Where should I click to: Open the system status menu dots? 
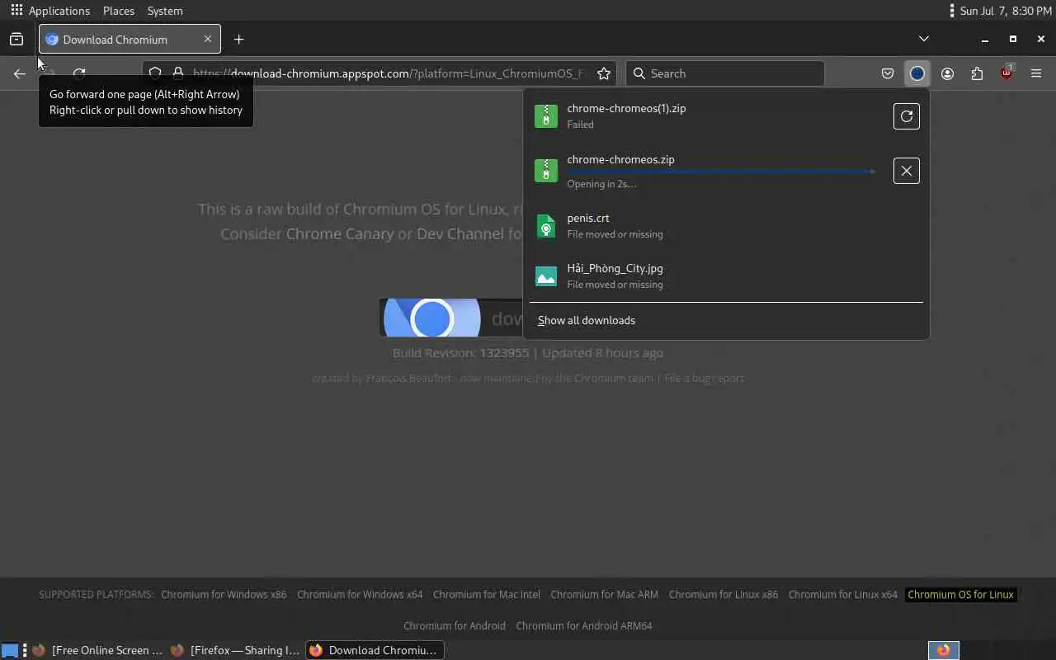pos(952,11)
